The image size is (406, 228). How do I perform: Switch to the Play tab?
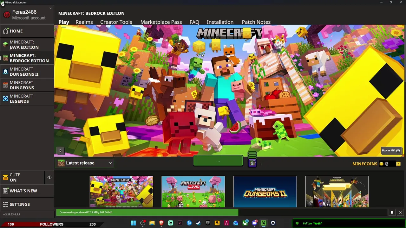click(64, 22)
